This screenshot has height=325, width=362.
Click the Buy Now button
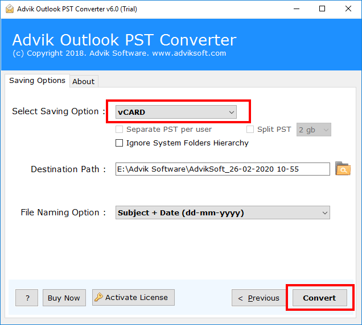pos(64,298)
